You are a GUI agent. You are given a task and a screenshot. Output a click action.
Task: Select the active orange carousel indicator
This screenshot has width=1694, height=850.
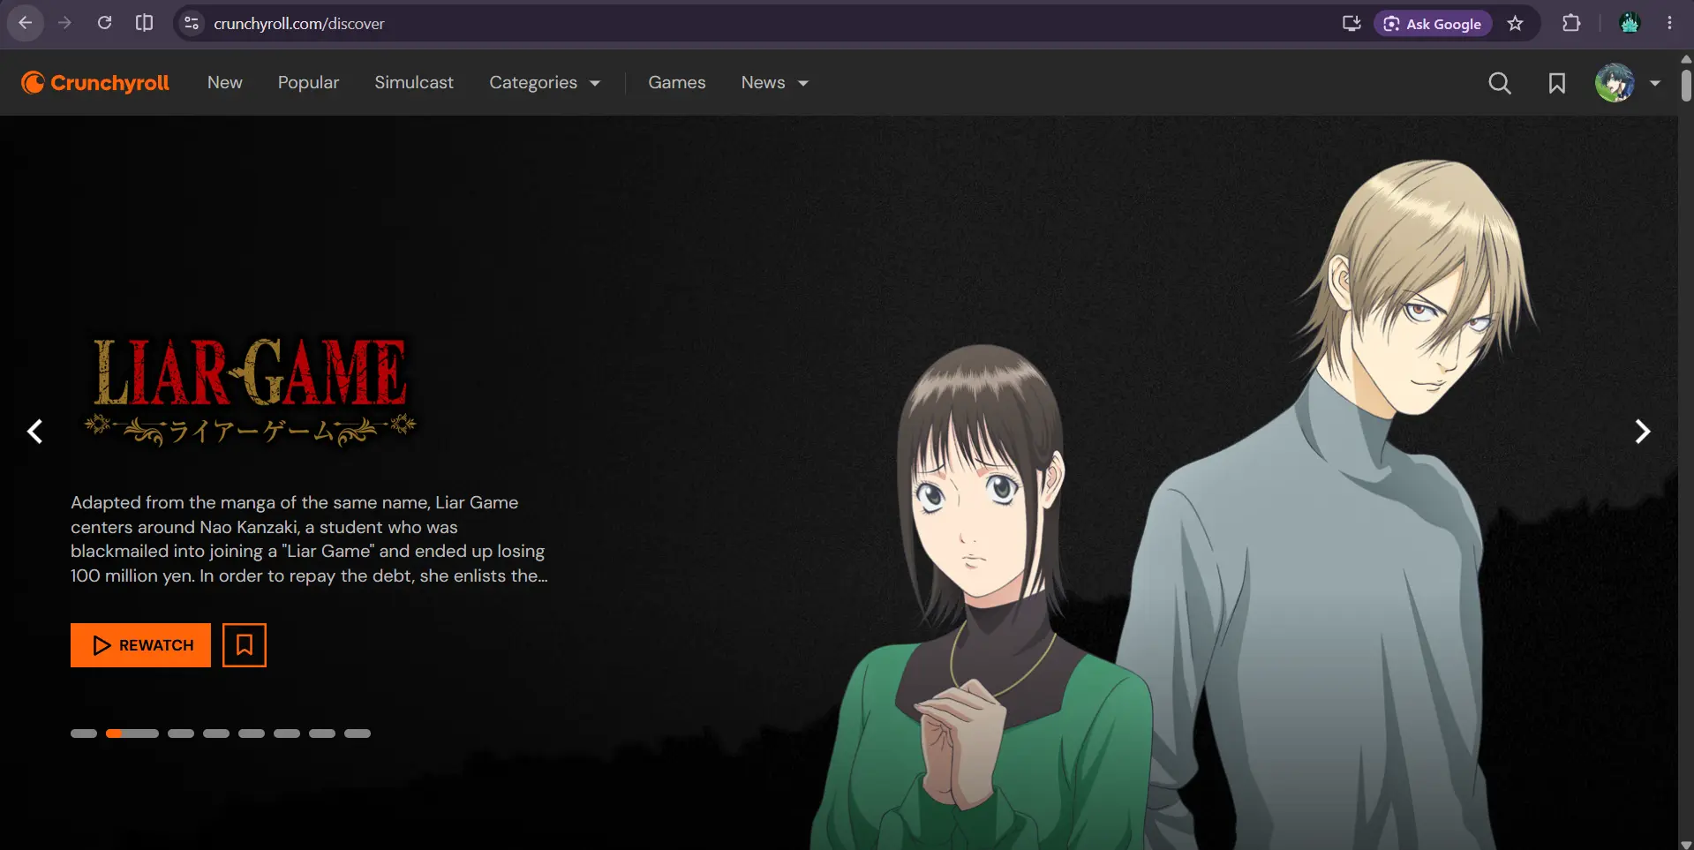coord(132,733)
